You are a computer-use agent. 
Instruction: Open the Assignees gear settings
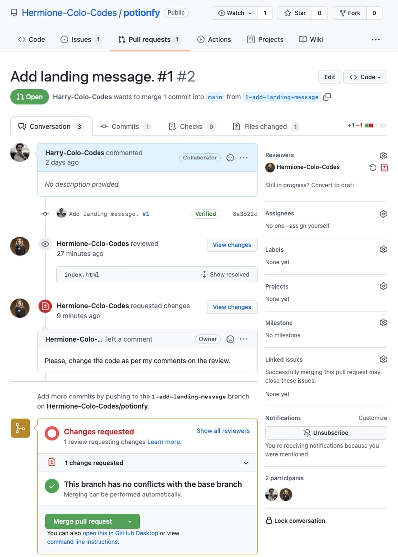[x=383, y=214]
